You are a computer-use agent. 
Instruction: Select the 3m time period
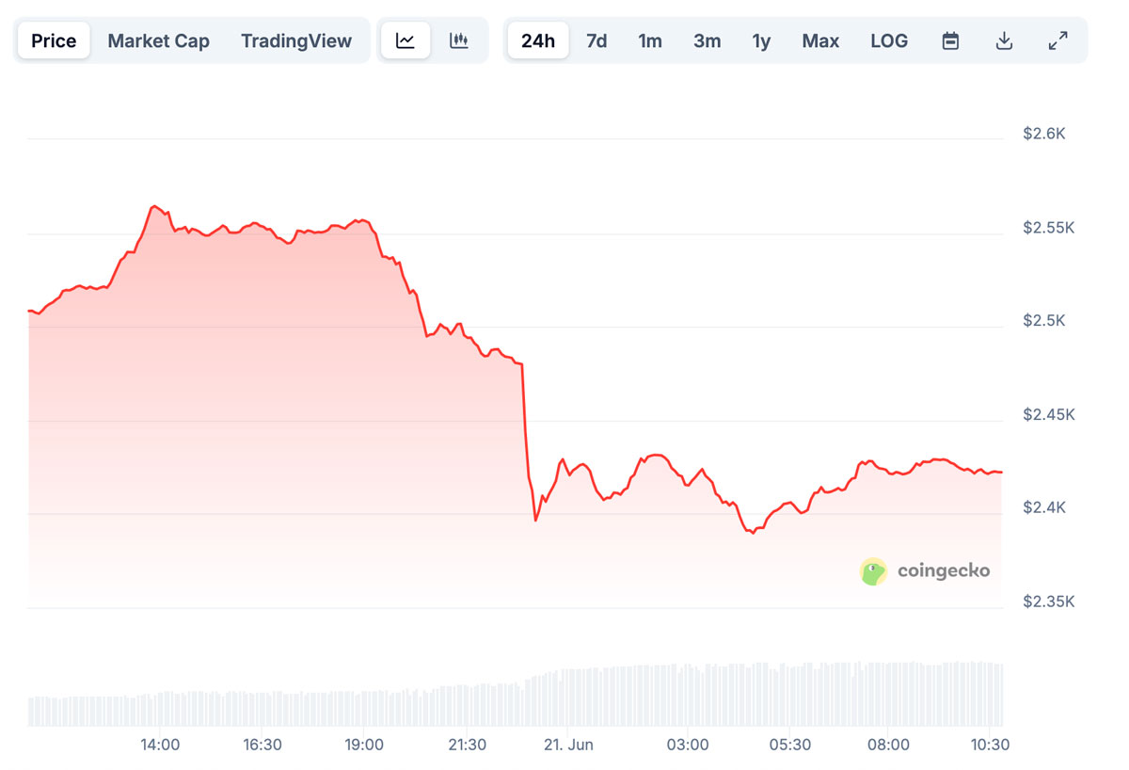pyautogui.click(x=708, y=40)
